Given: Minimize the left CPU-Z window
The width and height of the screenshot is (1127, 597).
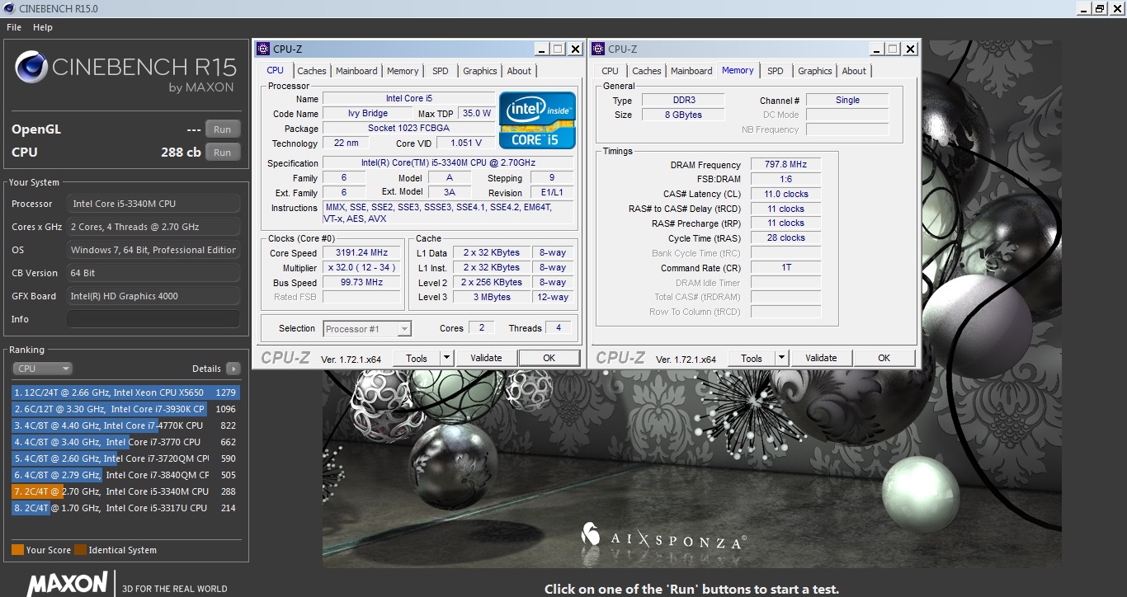Looking at the screenshot, I should [542, 49].
